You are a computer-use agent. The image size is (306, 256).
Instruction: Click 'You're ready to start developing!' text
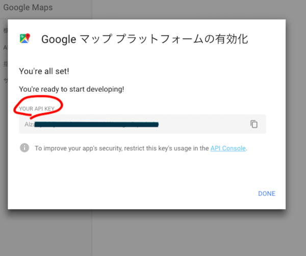[71, 89]
